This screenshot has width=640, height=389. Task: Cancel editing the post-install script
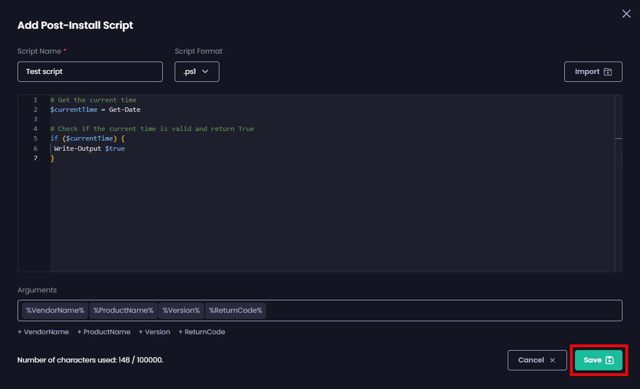[537, 360]
